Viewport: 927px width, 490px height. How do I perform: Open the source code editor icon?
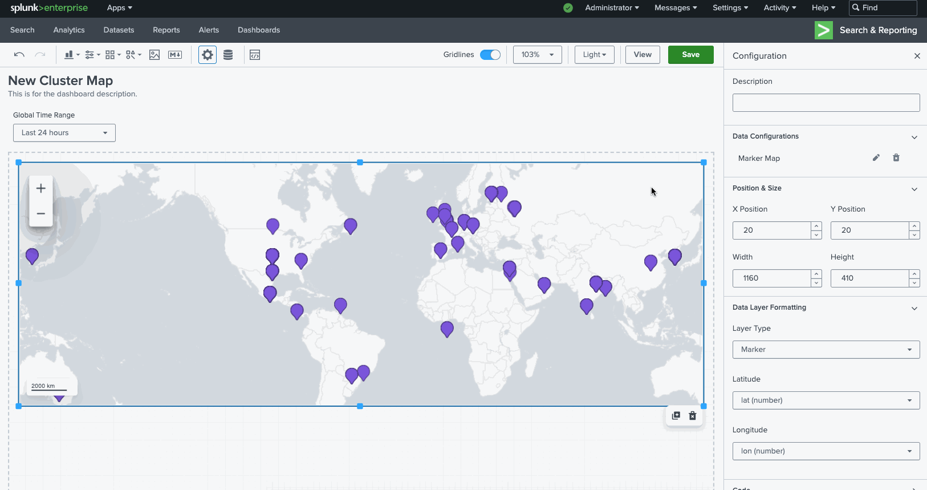(255, 55)
